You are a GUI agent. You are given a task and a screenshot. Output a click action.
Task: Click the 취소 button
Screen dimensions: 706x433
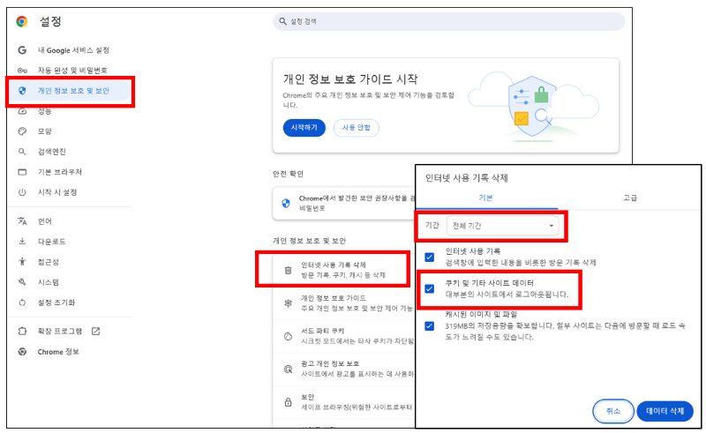coord(612,411)
